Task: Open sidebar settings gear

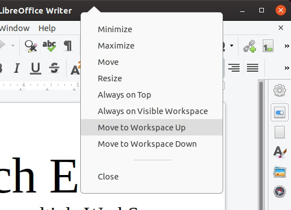Action: coord(280,90)
